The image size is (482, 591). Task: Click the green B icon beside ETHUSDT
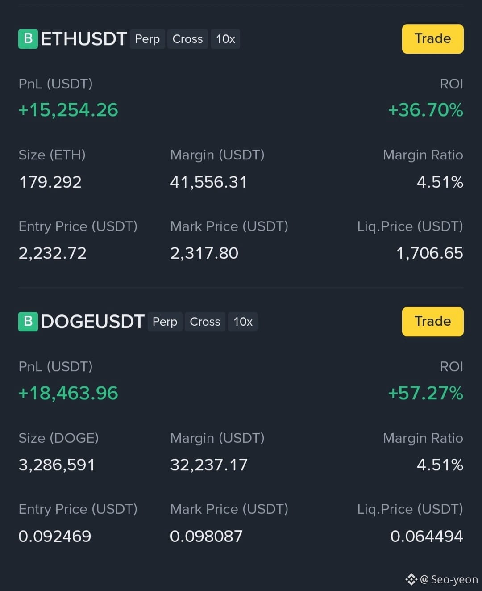tap(28, 39)
